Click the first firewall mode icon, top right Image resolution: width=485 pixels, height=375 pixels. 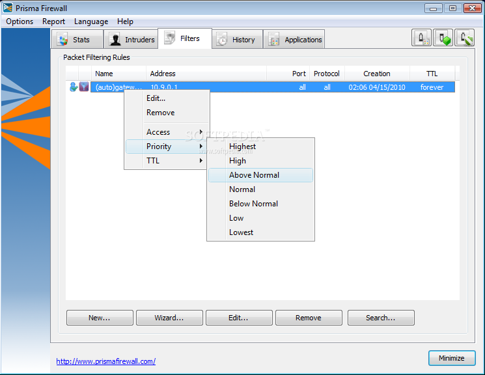coord(421,38)
